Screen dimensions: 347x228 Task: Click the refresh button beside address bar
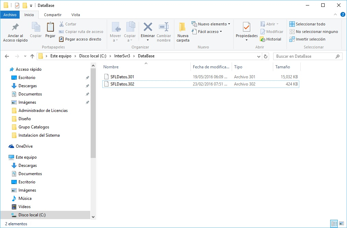pos(266,56)
